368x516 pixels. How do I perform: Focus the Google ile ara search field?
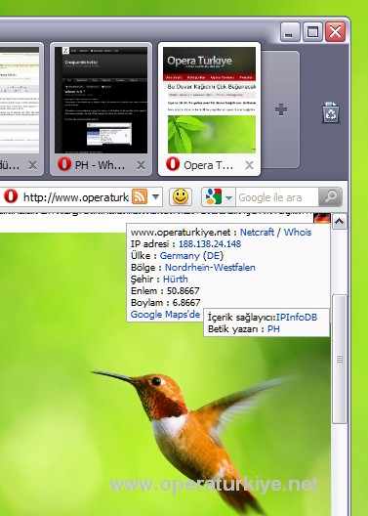point(277,197)
